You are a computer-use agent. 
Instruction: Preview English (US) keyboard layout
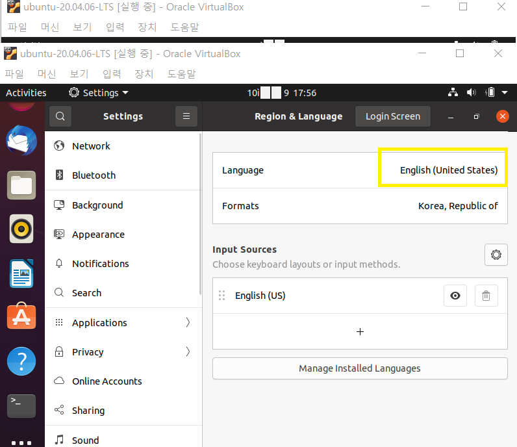click(x=455, y=296)
